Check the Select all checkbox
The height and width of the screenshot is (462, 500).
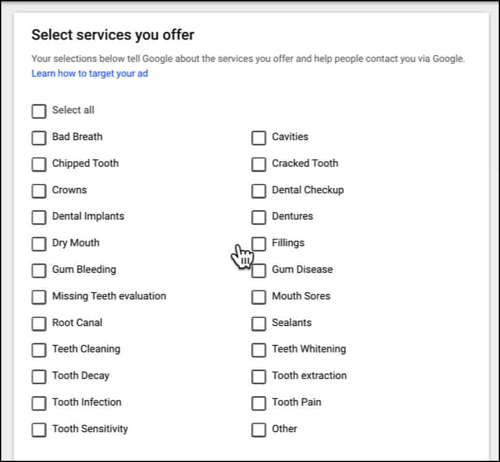(39, 111)
